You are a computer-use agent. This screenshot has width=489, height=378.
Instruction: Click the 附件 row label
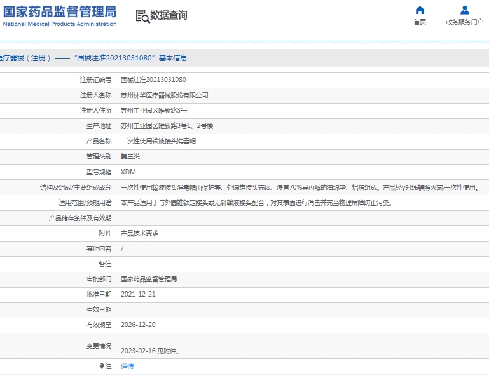(105, 233)
